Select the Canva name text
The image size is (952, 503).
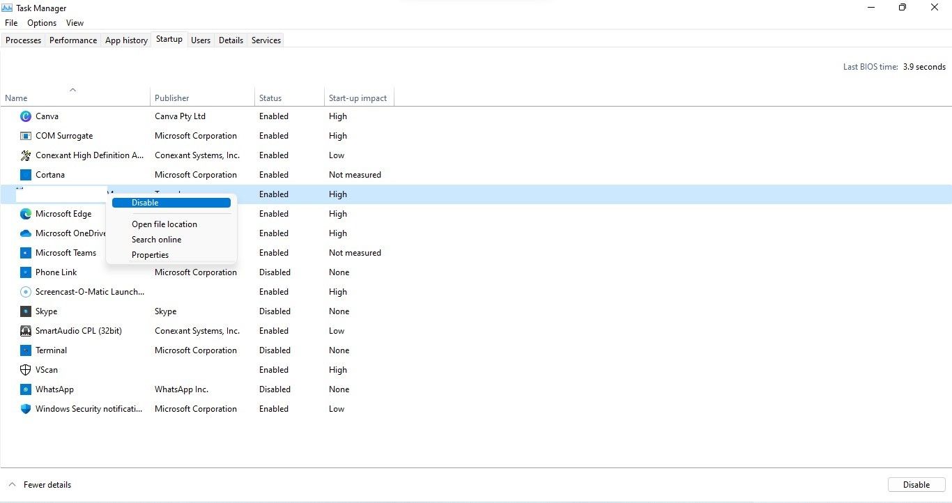coord(47,116)
